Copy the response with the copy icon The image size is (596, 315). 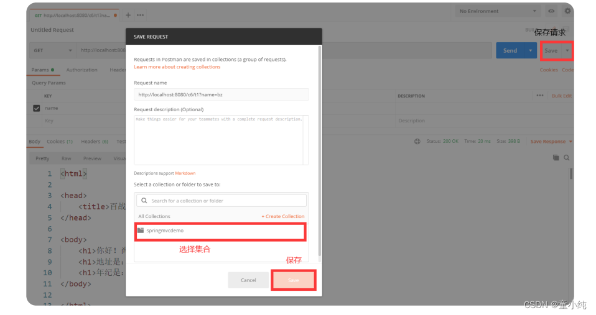[x=556, y=158]
